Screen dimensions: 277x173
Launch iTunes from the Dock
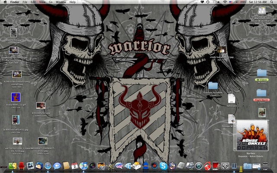click(x=84, y=166)
